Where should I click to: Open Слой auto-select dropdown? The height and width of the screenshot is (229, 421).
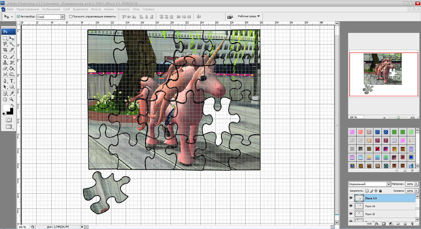pyautogui.click(x=62, y=17)
